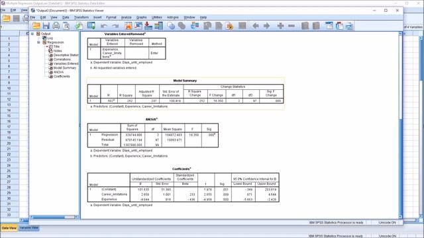Click the Promote left arrow icon

click(x=256, y=26)
